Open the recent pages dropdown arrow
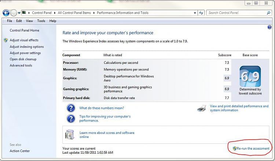The height and width of the screenshot is (161, 275). pos(19,13)
